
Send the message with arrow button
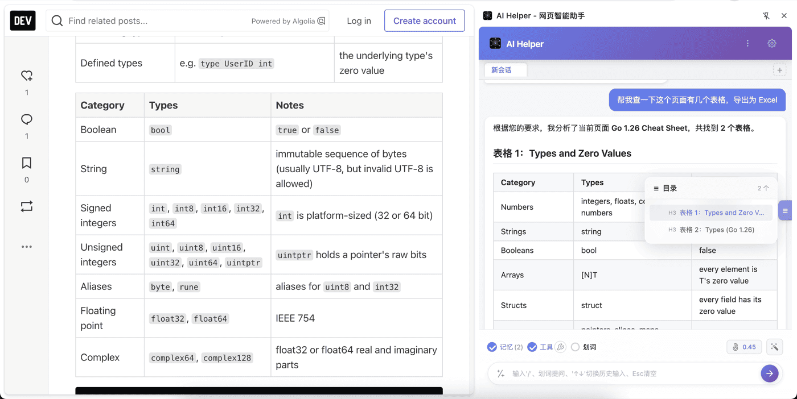770,373
